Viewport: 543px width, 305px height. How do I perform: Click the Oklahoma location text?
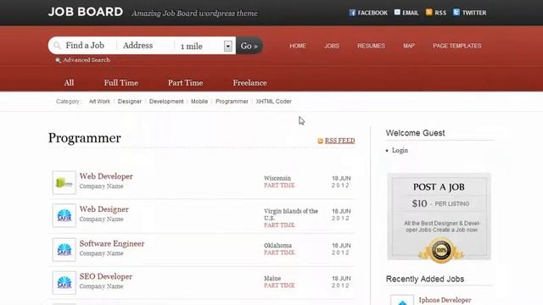[x=277, y=246]
